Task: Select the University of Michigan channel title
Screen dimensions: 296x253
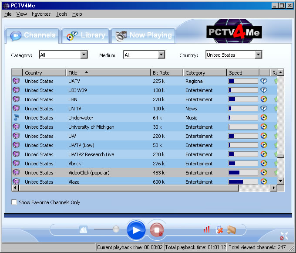Action: pyautogui.click(x=91, y=127)
